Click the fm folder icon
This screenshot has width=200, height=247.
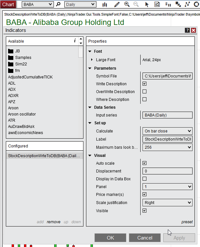click(x=11, y=70)
